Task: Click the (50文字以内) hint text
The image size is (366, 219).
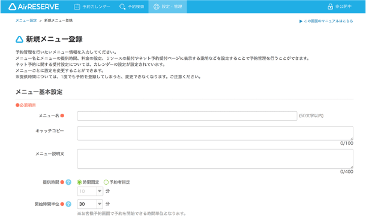Action: coord(311,115)
